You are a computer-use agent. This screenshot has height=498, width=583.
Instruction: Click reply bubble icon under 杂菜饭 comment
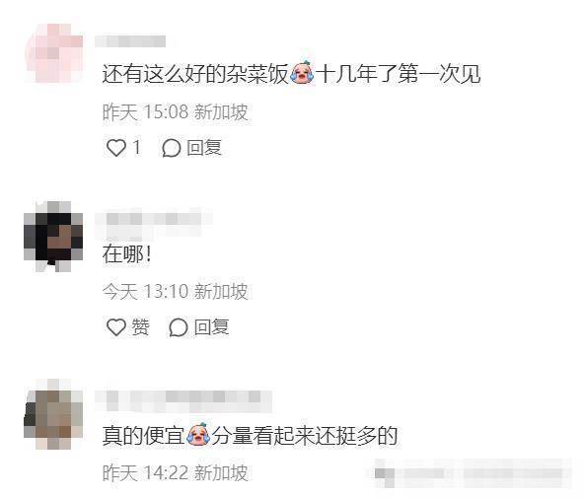(172, 148)
